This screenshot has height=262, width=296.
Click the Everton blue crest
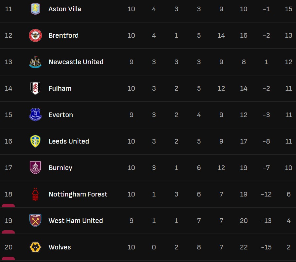tap(35, 115)
